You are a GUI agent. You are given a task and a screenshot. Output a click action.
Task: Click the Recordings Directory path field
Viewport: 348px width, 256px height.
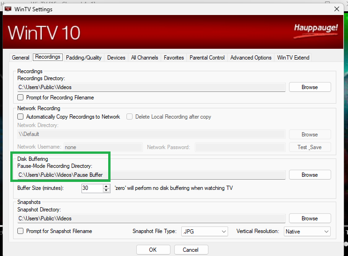151,87
